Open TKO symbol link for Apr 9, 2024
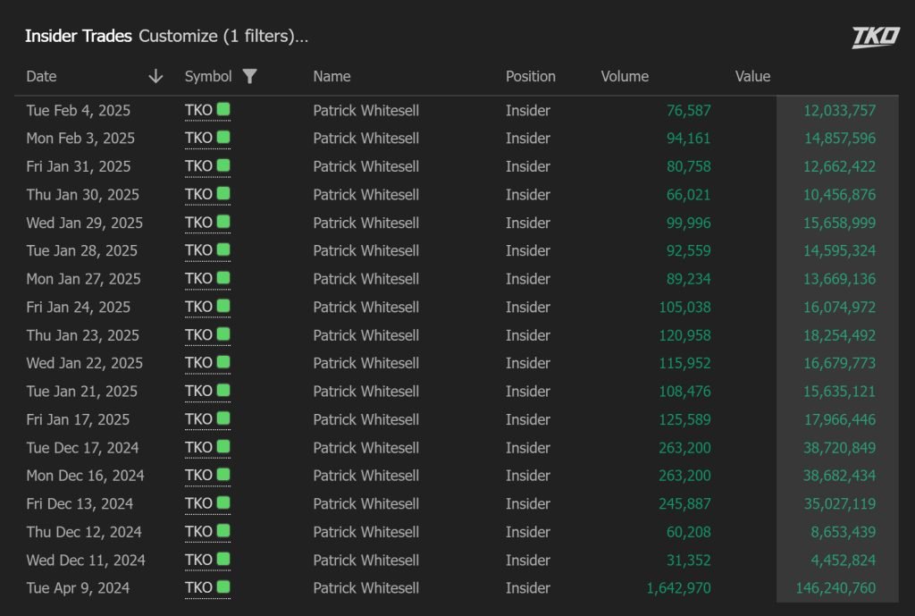 coord(198,588)
